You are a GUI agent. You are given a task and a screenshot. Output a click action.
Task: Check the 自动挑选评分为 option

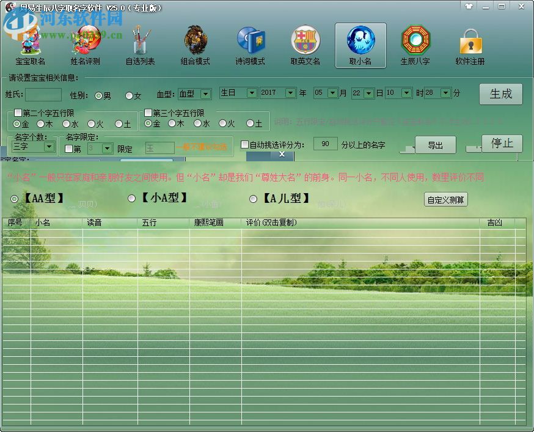click(243, 144)
